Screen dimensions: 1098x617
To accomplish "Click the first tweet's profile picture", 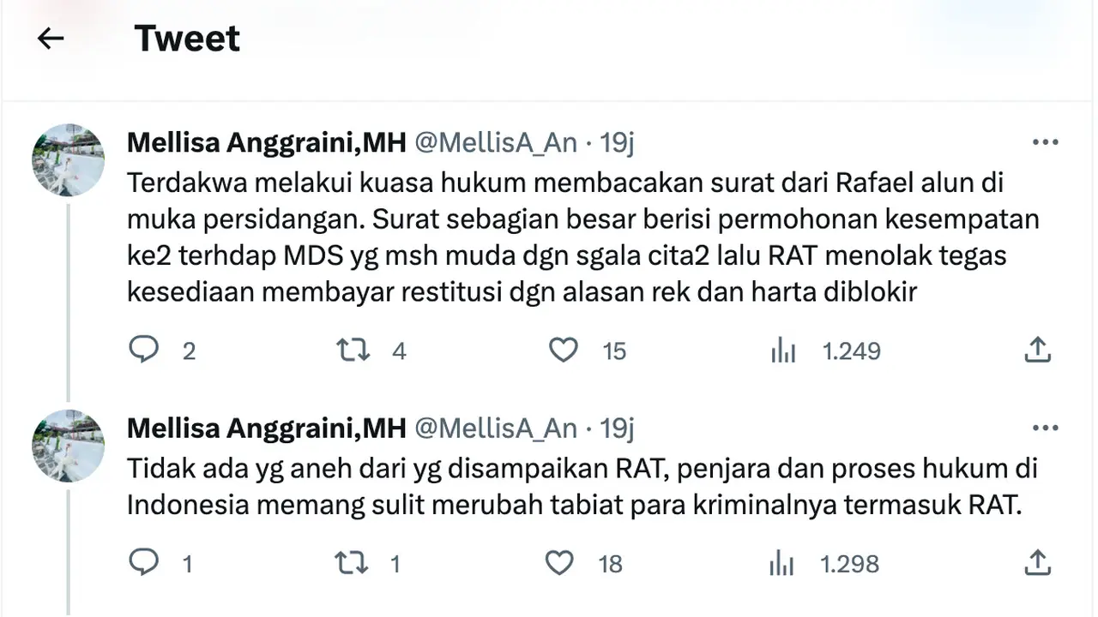I will click(x=69, y=160).
